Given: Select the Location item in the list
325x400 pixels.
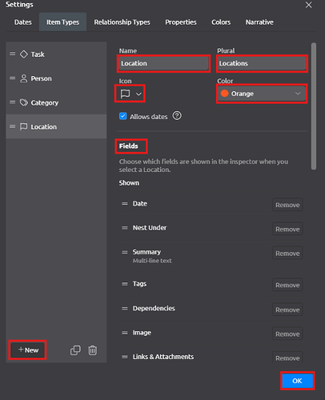Looking at the screenshot, I should click(56, 126).
